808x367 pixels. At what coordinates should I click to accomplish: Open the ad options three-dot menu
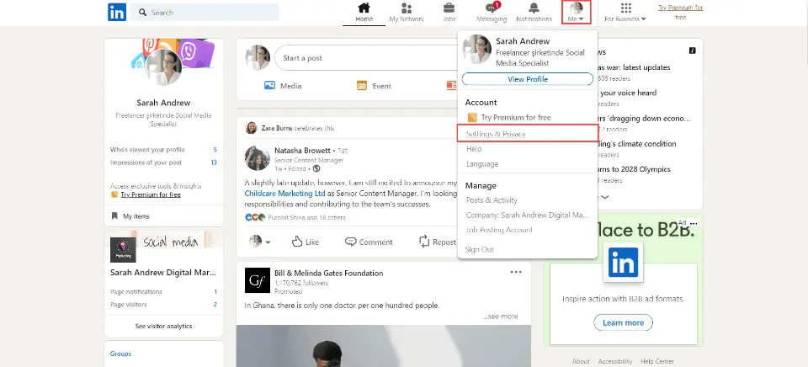[x=693, y=223]
